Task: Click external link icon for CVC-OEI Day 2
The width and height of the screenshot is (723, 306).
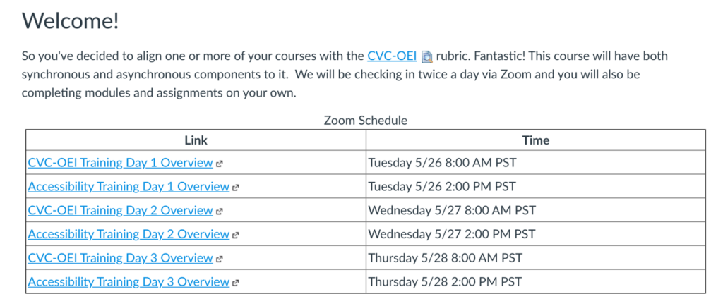Action: pos(220,211)
